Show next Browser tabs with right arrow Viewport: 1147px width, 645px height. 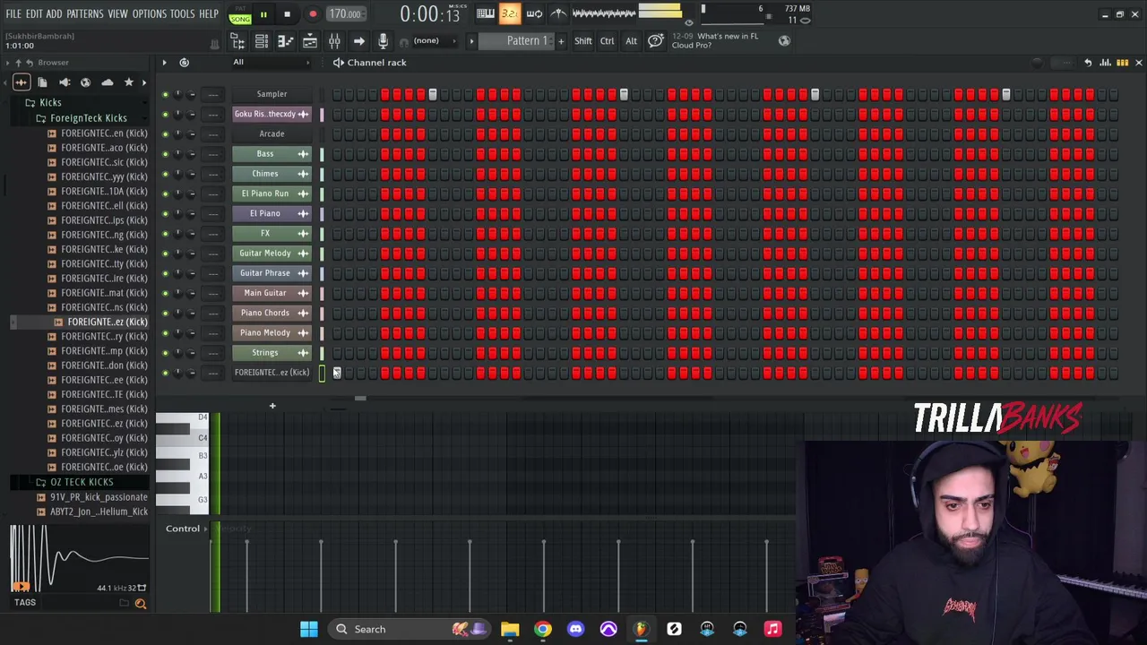tap(144, 82)
